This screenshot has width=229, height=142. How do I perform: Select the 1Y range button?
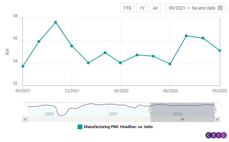pyautogui.click(x=142, y=8)
